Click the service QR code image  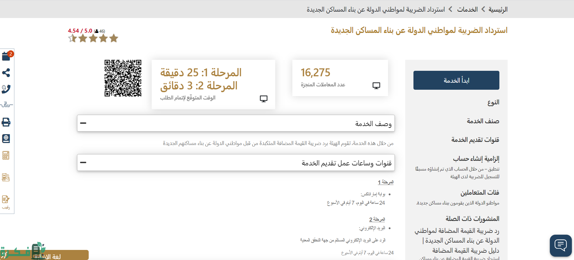tap(123, 78)
